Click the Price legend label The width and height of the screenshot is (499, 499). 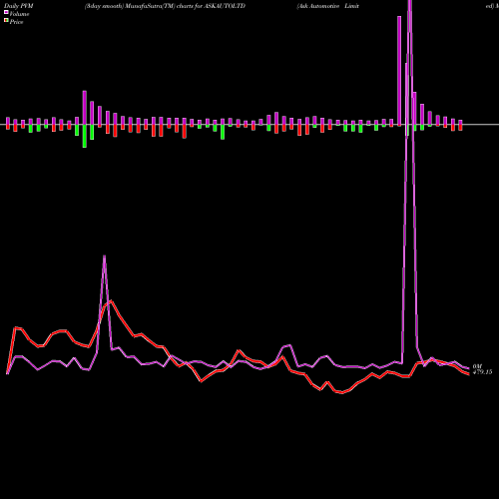tap(16, 22)
